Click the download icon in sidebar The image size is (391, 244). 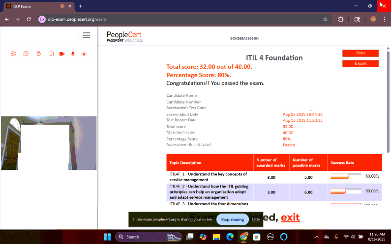point(51,54)
